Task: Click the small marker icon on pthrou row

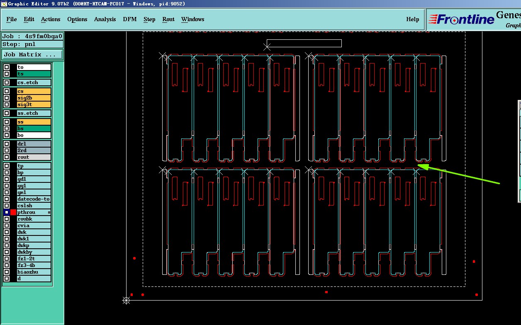Action: (49, 212)
